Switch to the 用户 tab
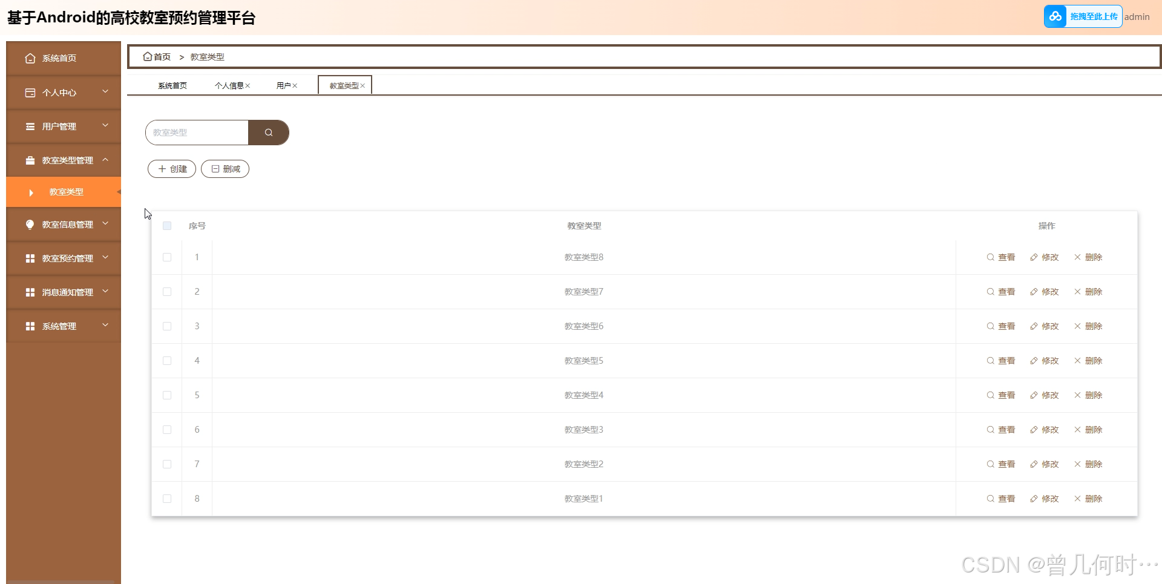The width and height of the screenshot is (1162, 584). coord(284,85)
